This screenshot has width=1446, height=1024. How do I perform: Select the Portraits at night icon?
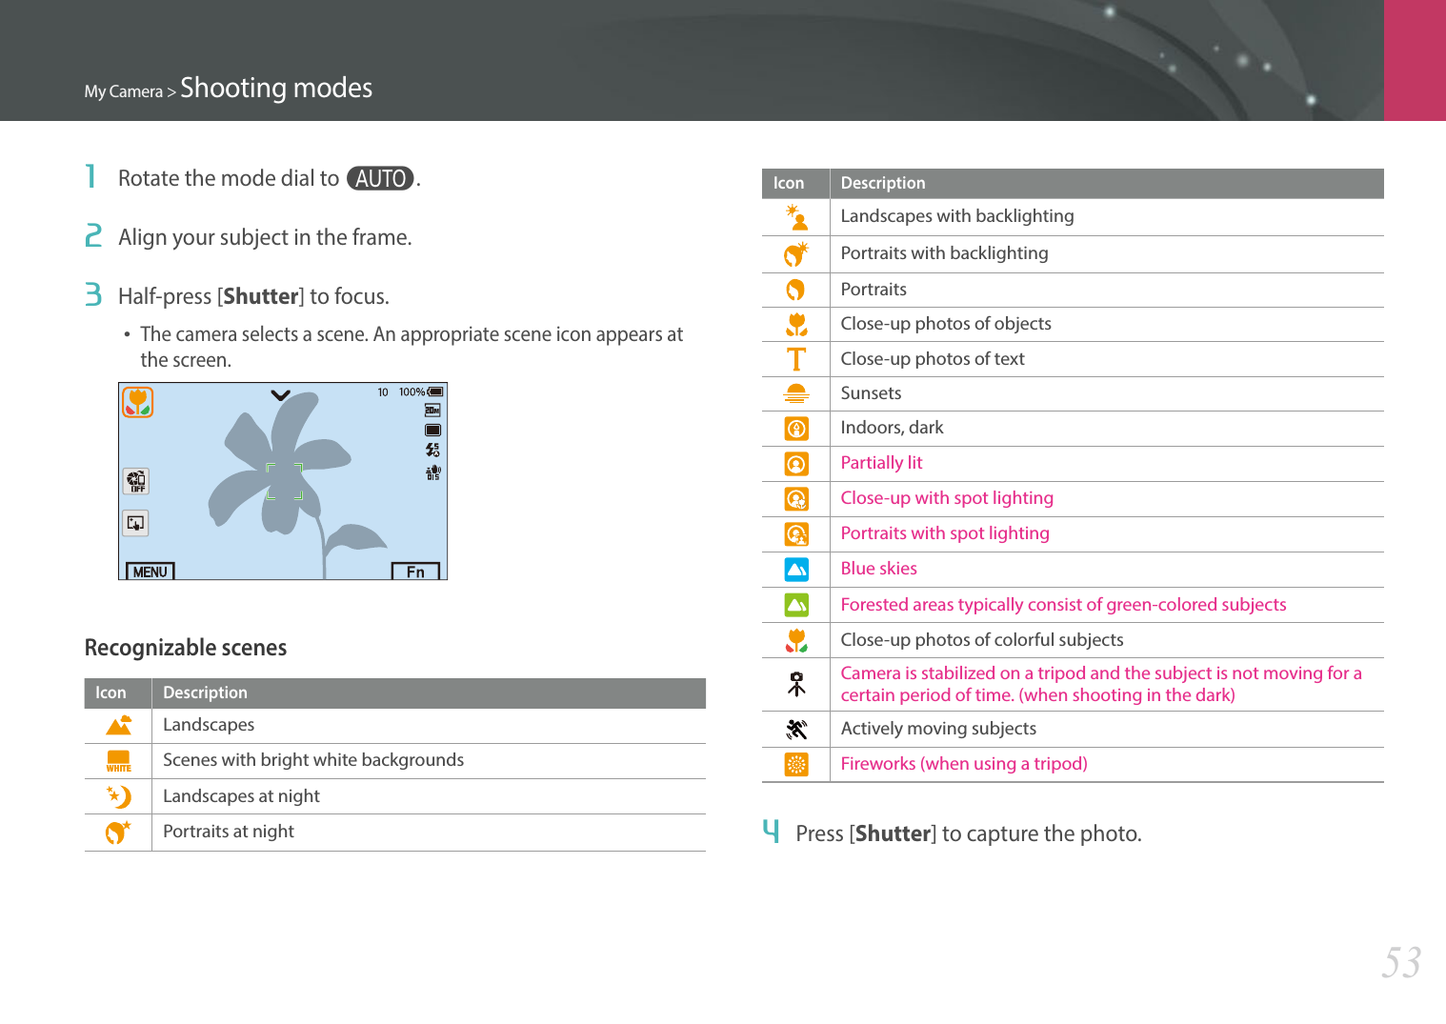[x=119, y=833]
